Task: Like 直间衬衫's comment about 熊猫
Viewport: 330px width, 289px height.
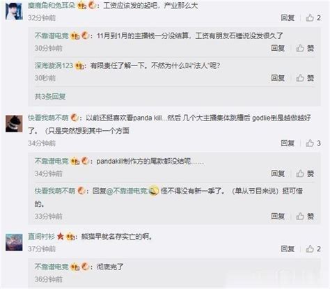Action: [313, 249]
